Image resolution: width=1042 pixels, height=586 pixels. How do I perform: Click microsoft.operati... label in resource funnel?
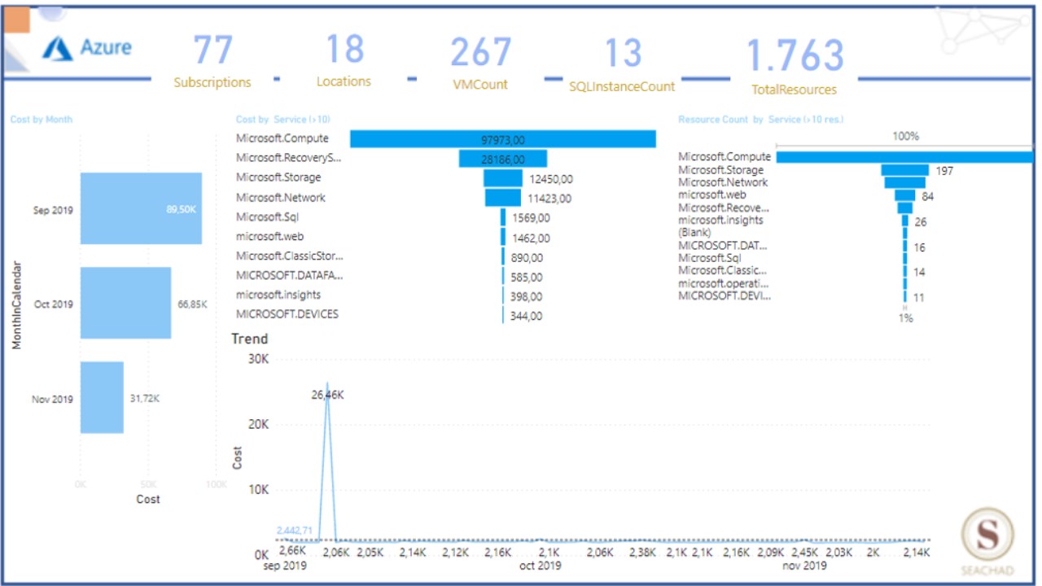pyautogui.click(x=724, y=283)
